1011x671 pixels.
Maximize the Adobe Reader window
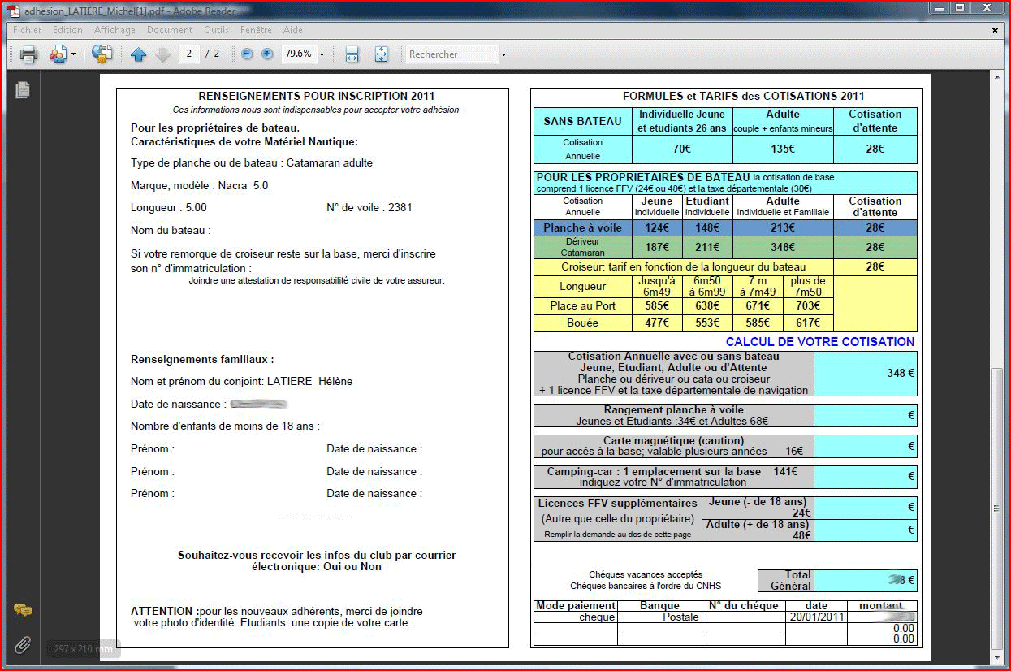pos(960,7)
